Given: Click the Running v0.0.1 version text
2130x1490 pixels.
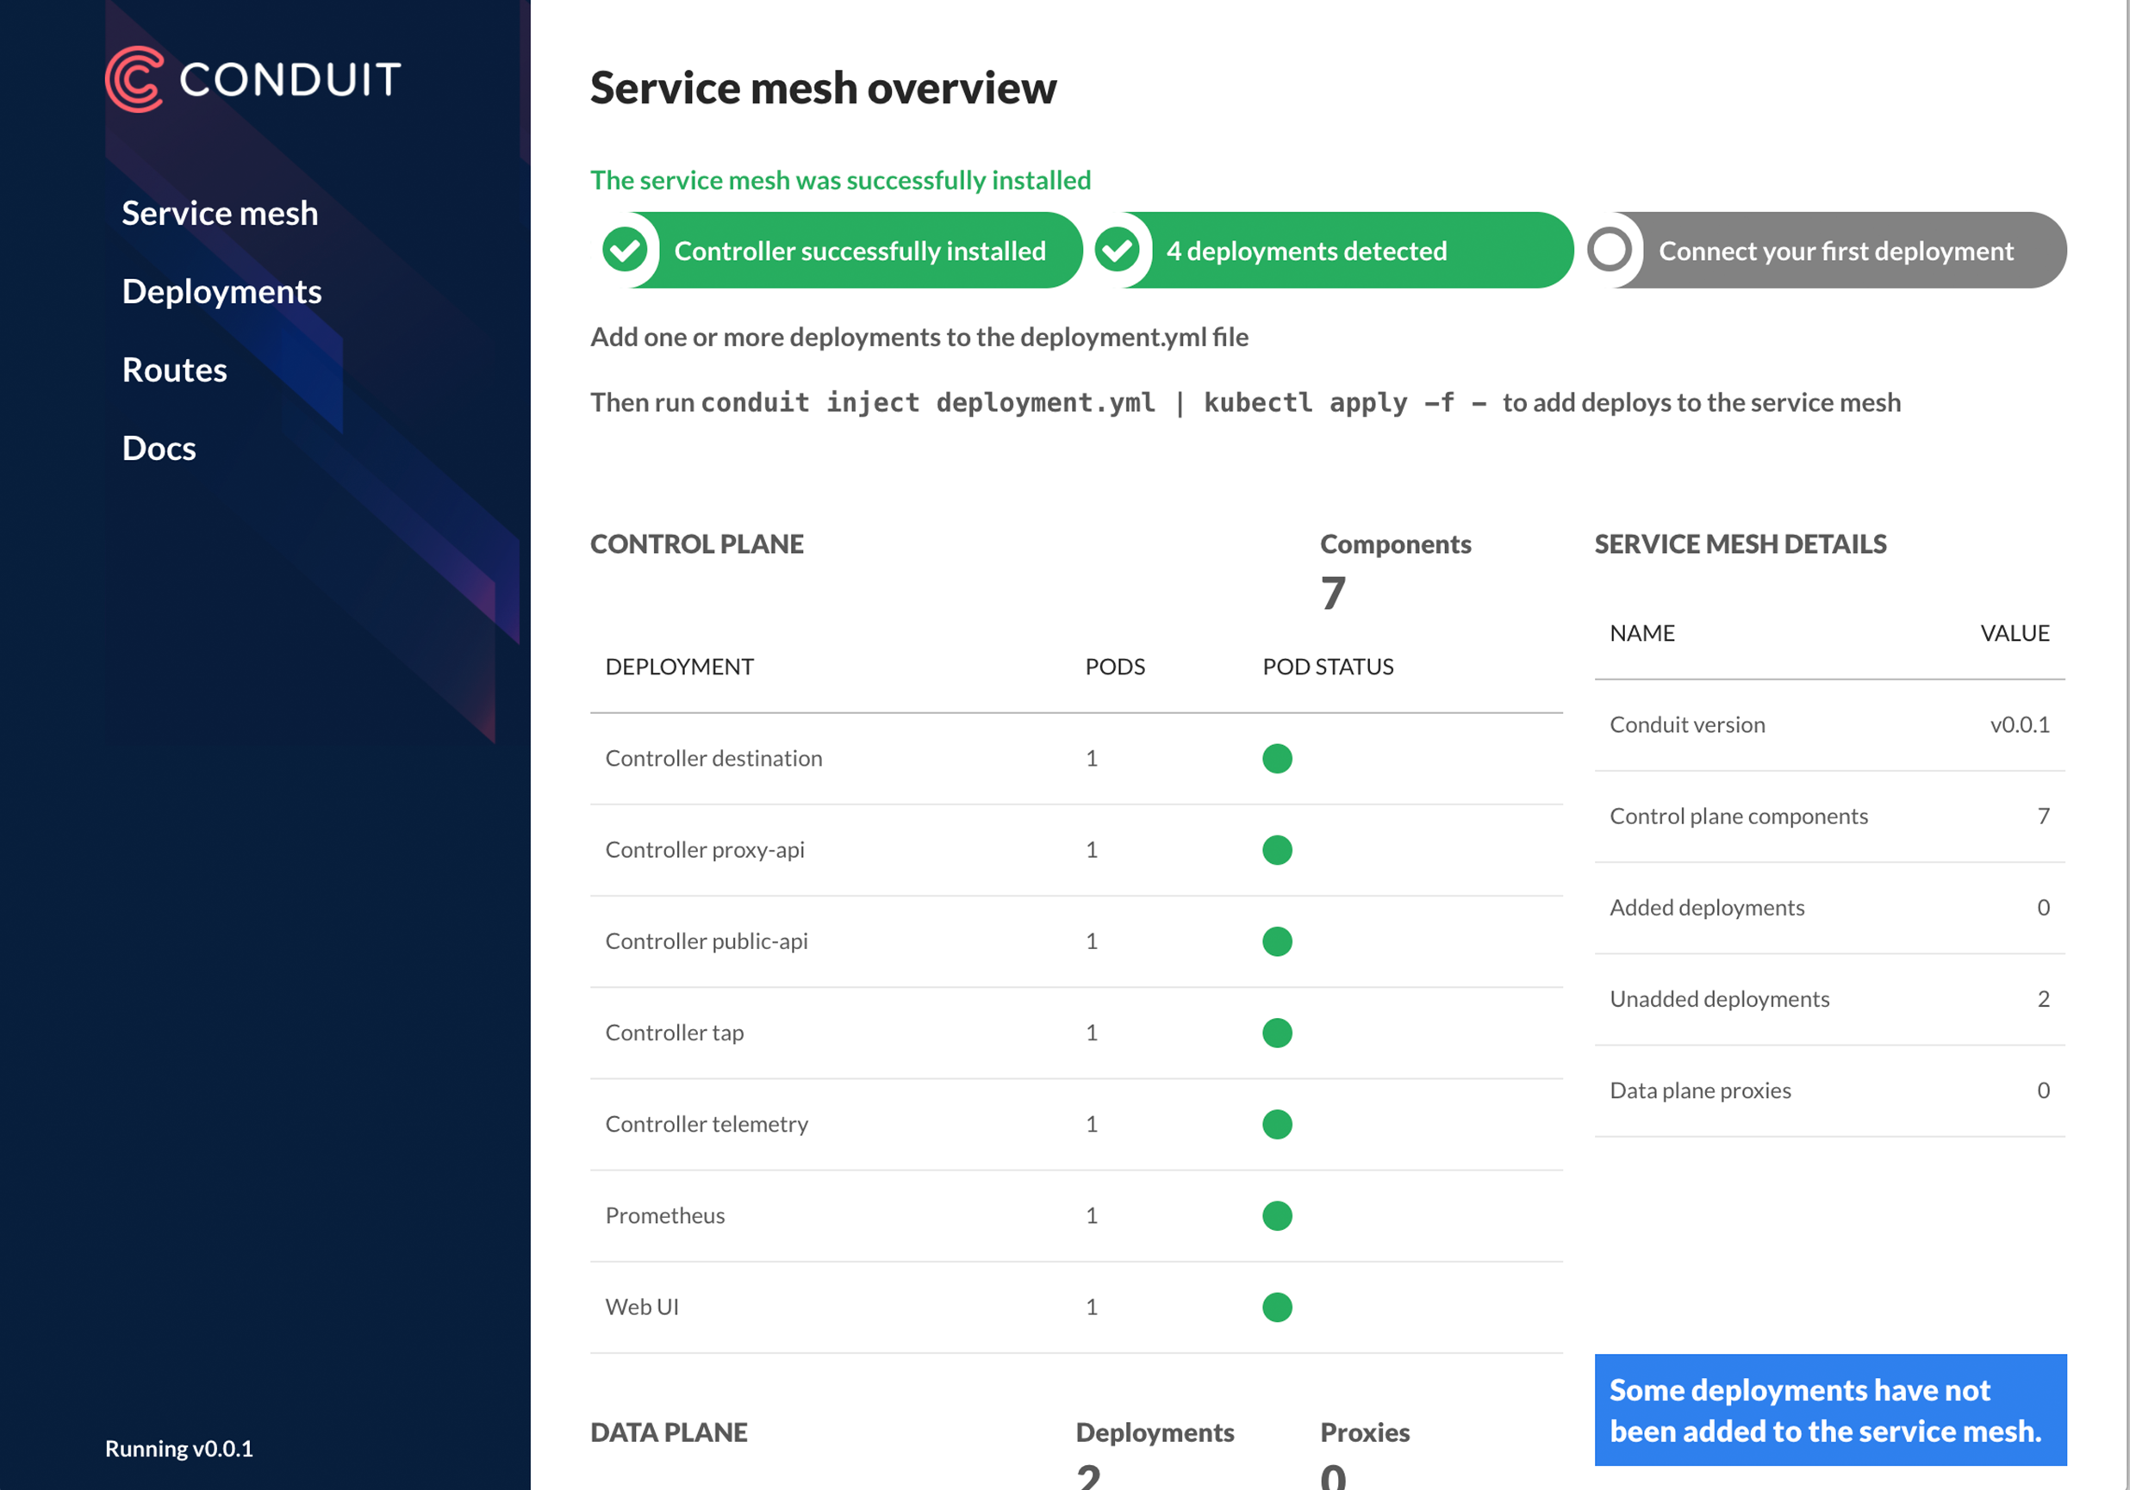Looking at the screenshot, I should [x=179, y=1449].
